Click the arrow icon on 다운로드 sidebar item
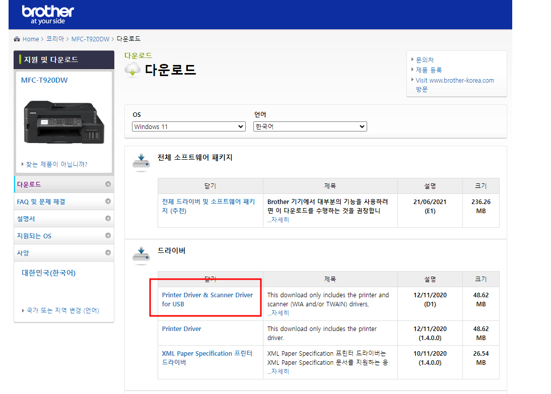Screen dimensions: 551x394 pos(108,184)
